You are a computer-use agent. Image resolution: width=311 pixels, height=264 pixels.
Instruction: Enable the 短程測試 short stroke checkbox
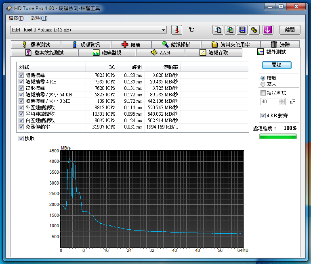click(263, 93)
